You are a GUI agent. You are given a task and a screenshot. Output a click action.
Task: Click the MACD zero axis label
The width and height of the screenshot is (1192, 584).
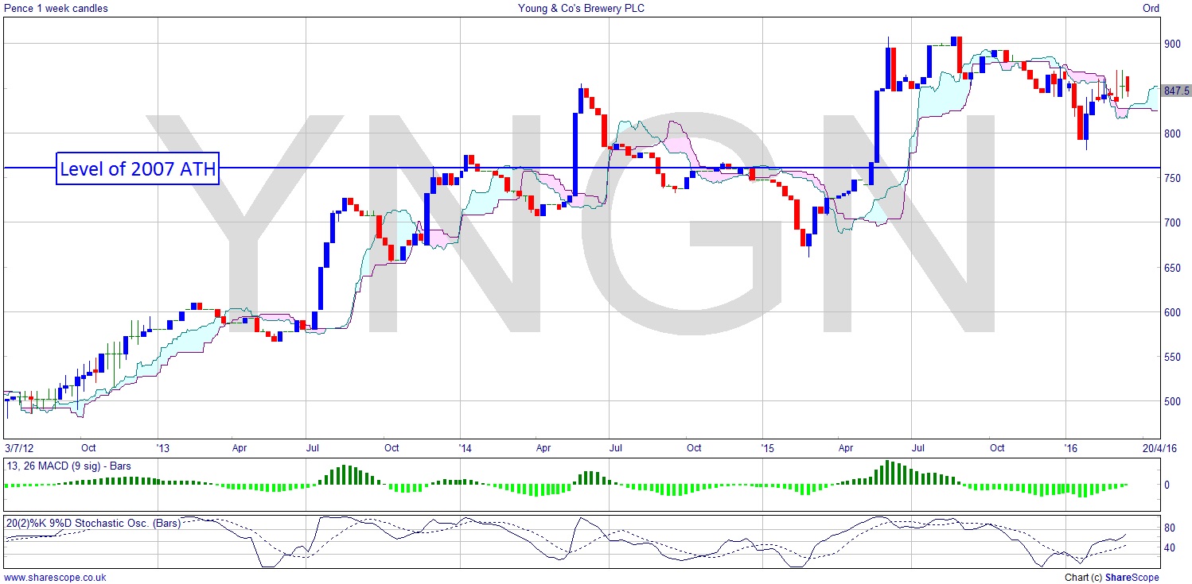[1167, 485]
